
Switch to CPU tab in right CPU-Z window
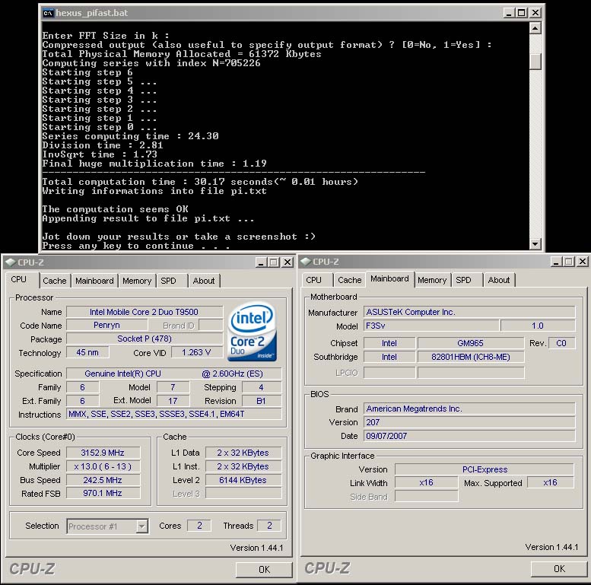coord(314,280)
